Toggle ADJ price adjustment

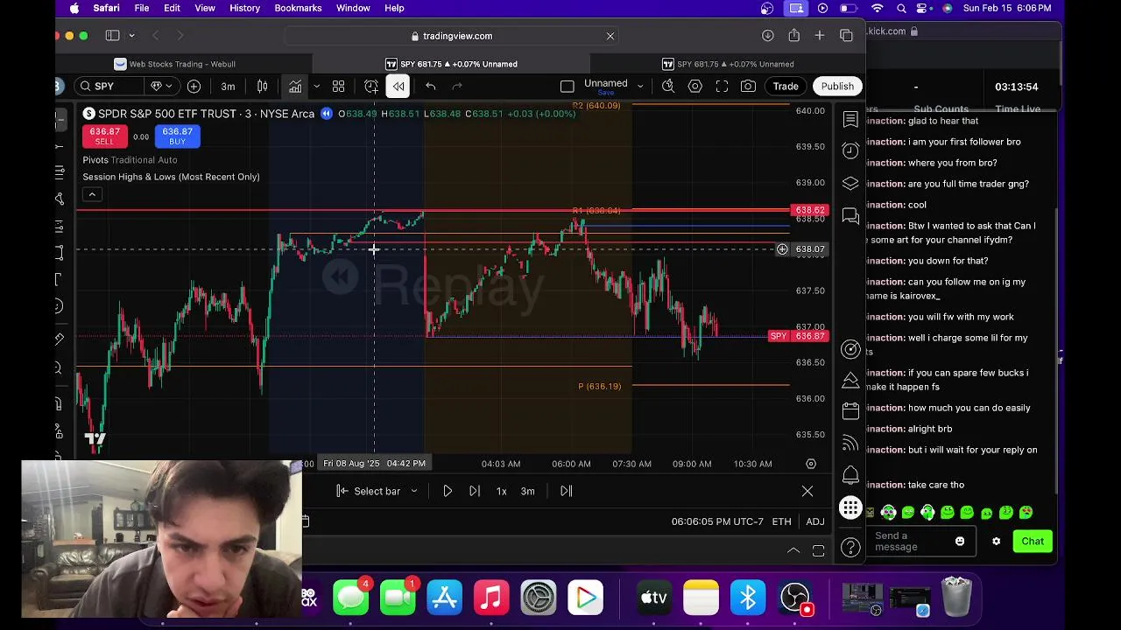click(815, 521)
